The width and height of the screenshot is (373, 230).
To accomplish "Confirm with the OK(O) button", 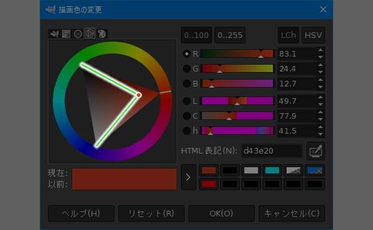I will [221, 214].
